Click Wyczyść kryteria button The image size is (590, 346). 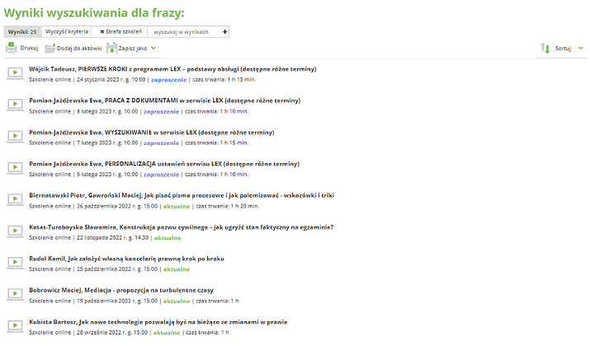[x=67, y=31]
